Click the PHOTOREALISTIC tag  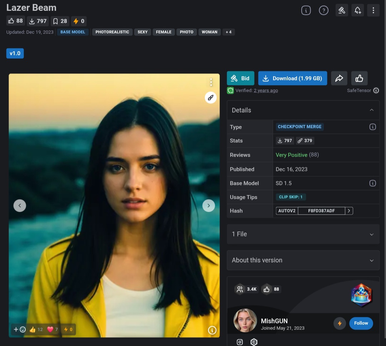pos(112,32)
